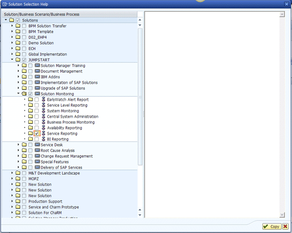This screenshot has width=292, height=233.
Task: Click the scenario icon beside Upgrade of SAP Solutions
Action: 37,88
